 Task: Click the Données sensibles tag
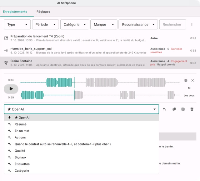tap(166, 50)
